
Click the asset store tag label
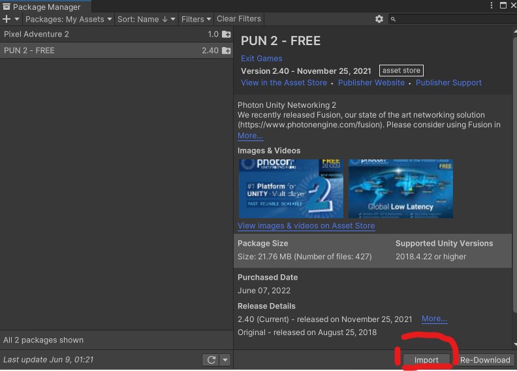point(401,71)
